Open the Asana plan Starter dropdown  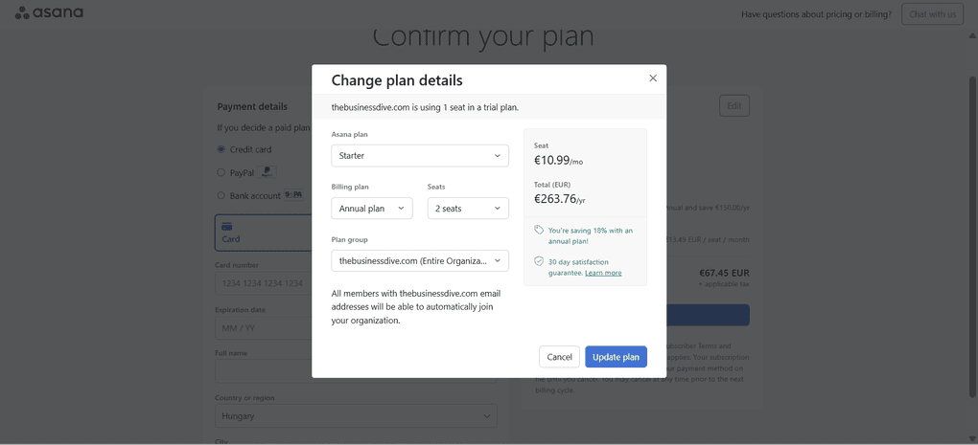click(x=420, y=155)
